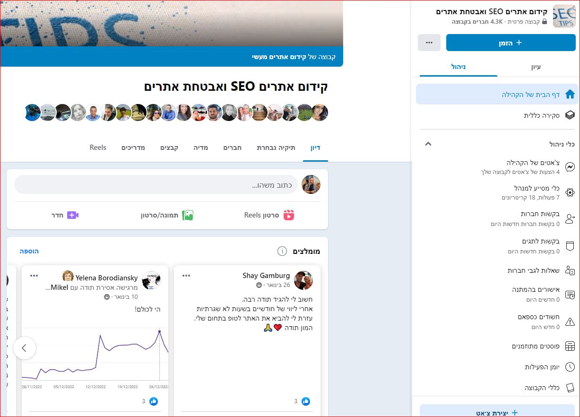Click the member avatars row under group title
The height and width of the screenshot is (417, 580).
[x=176, y=113]
